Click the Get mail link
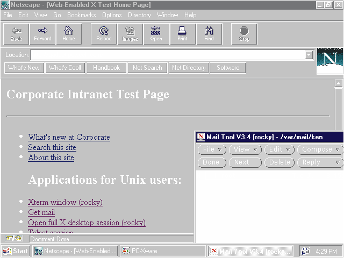Image resolution: width=344 pixels, height=258 pixels. 41,212
